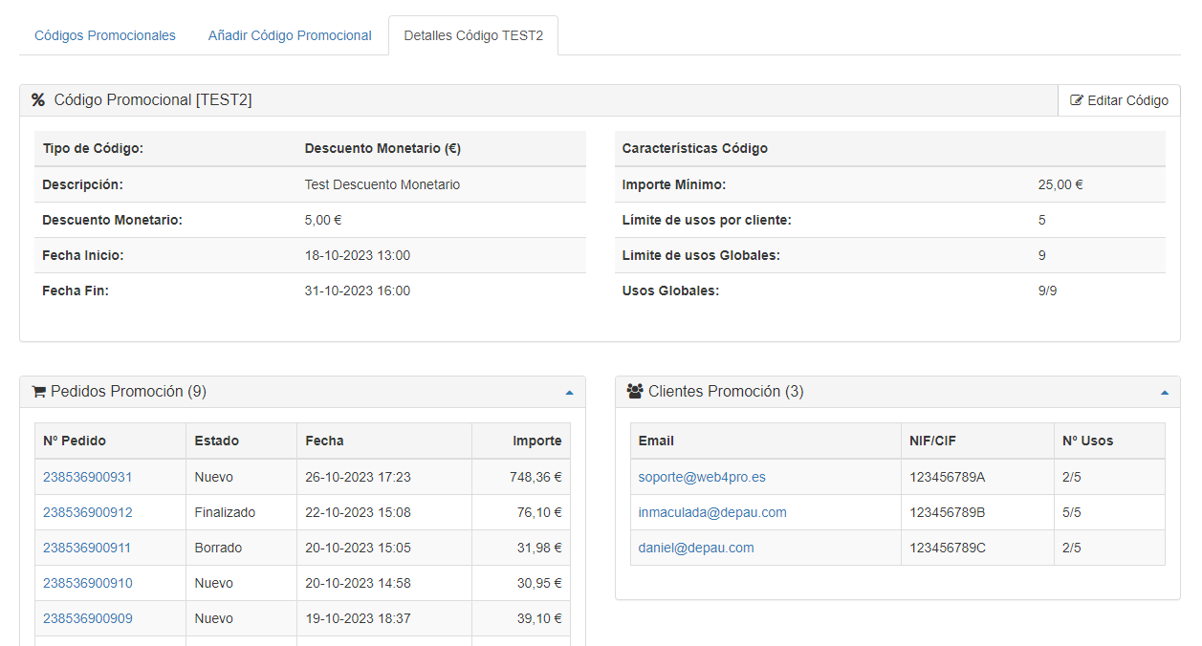The height and width of the screenshot is (646, 1202).
Task: Click the percent icon beside Código Promocional
Action: [38, 100]
